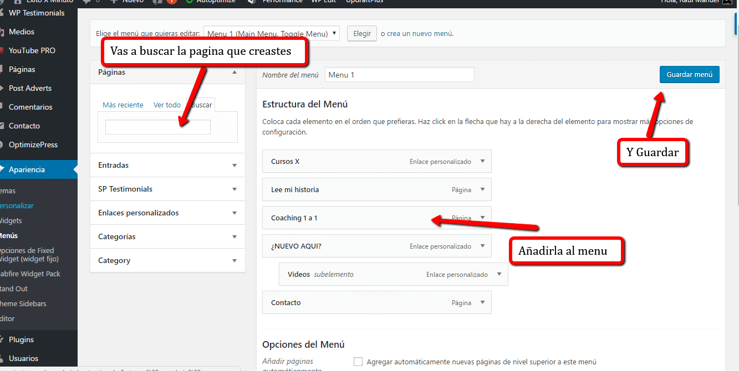Open Widgets in the Apariencia submenu

click(x=11, y=220)
